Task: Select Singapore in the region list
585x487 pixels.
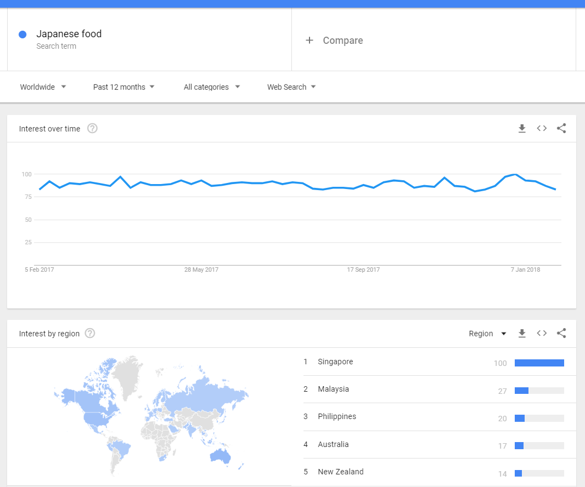Action: [x=335, y=362]
